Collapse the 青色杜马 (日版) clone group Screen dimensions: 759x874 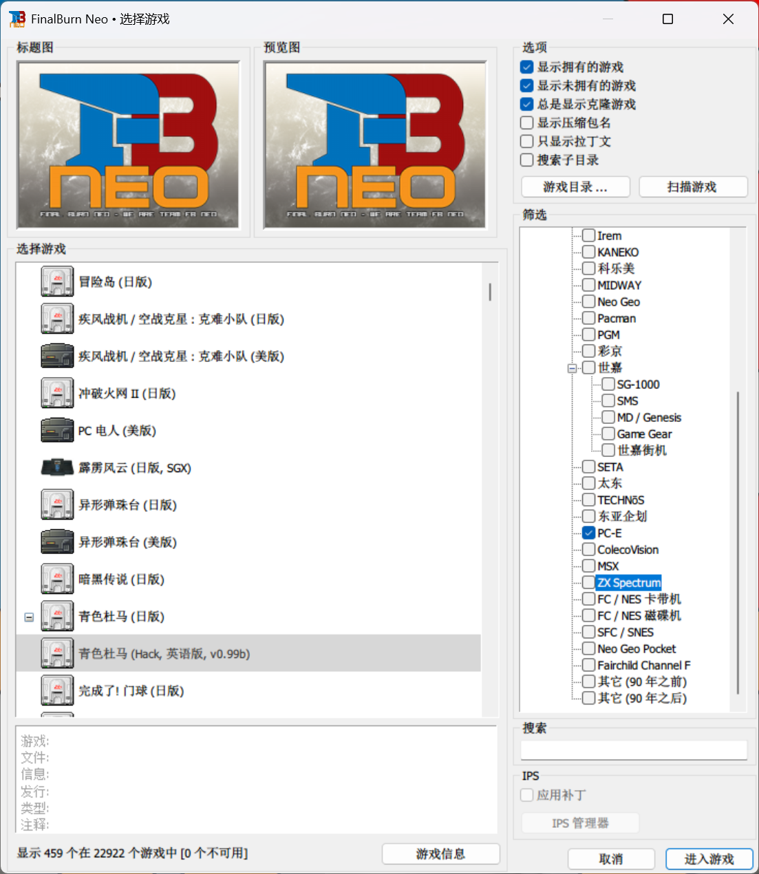coord(29,617)
